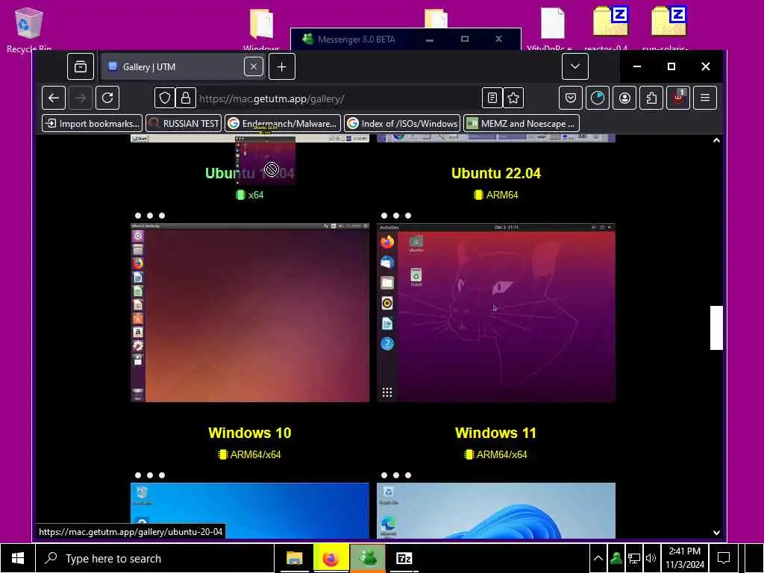Open a new tab with the plus button

[281, 66]
